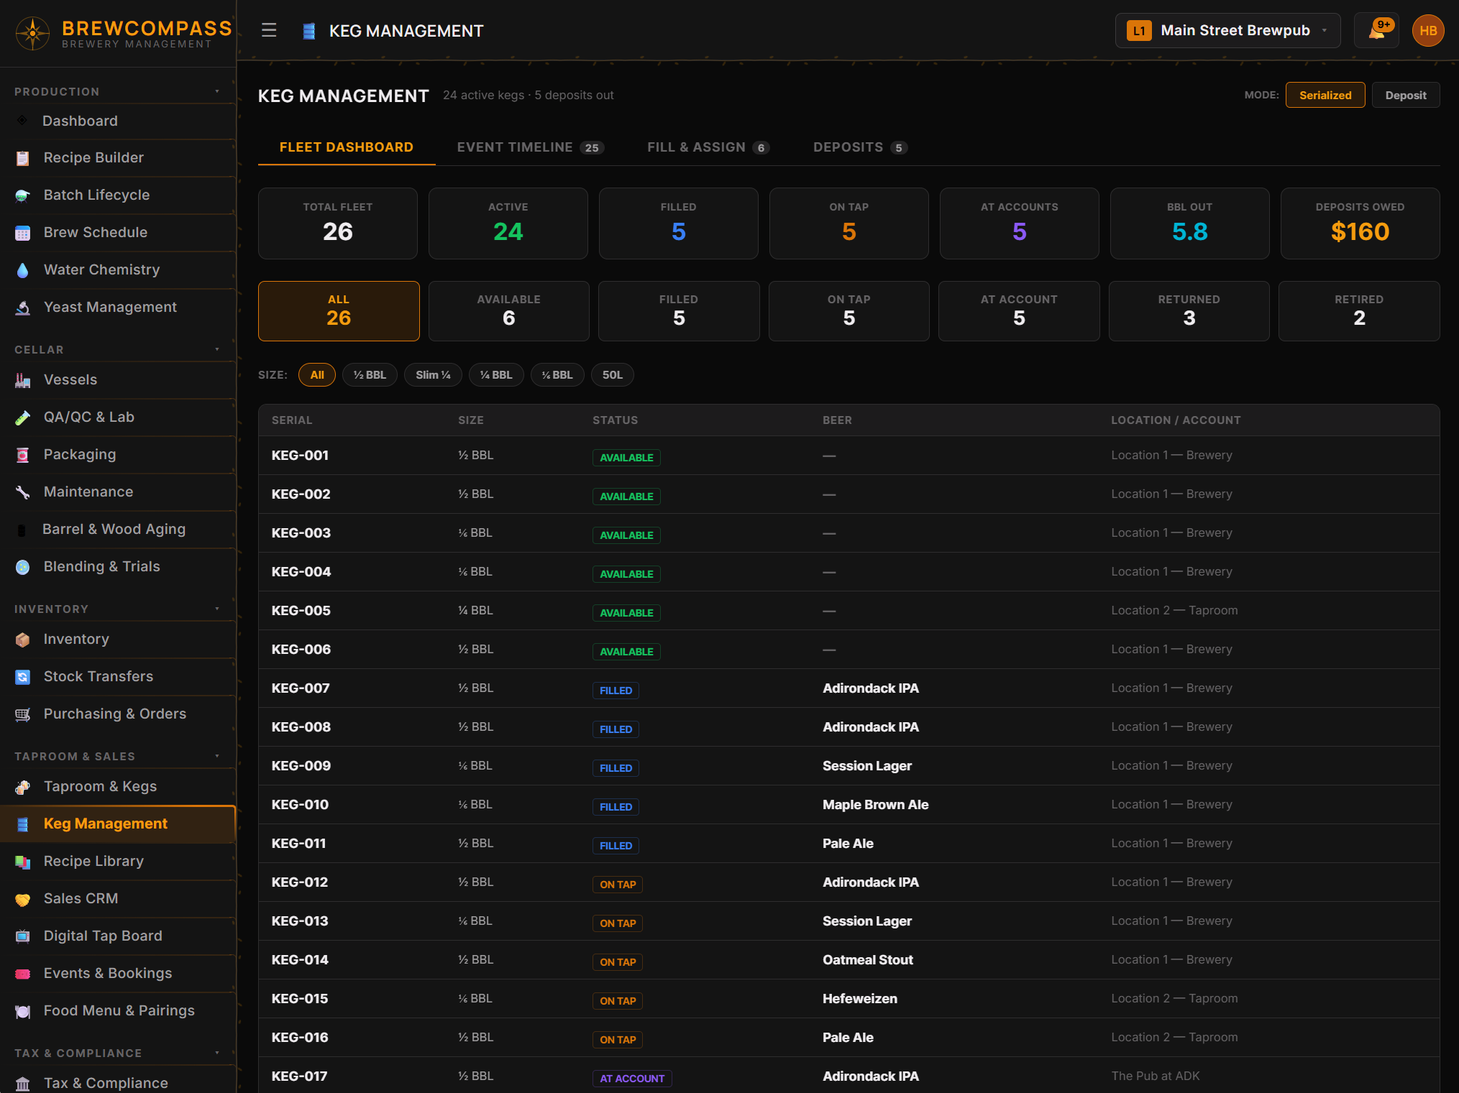Click the BBL Out 5.8 card
This screenshot has height=1093, width=1459.
coord(1189,223)
